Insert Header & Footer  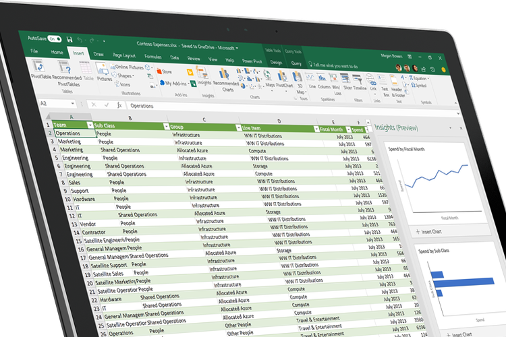coord(398,87)
